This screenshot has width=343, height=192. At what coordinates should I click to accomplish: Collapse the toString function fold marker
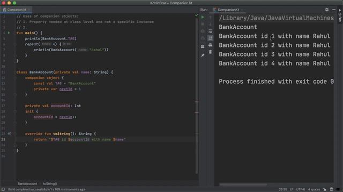(15, 134)
